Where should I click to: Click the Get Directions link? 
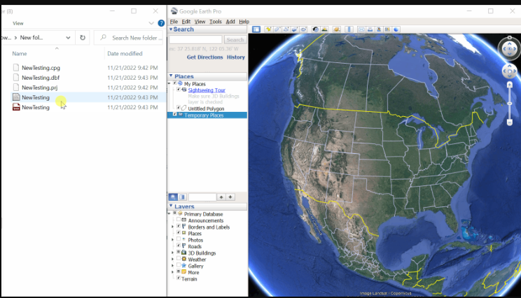[204, 57]
